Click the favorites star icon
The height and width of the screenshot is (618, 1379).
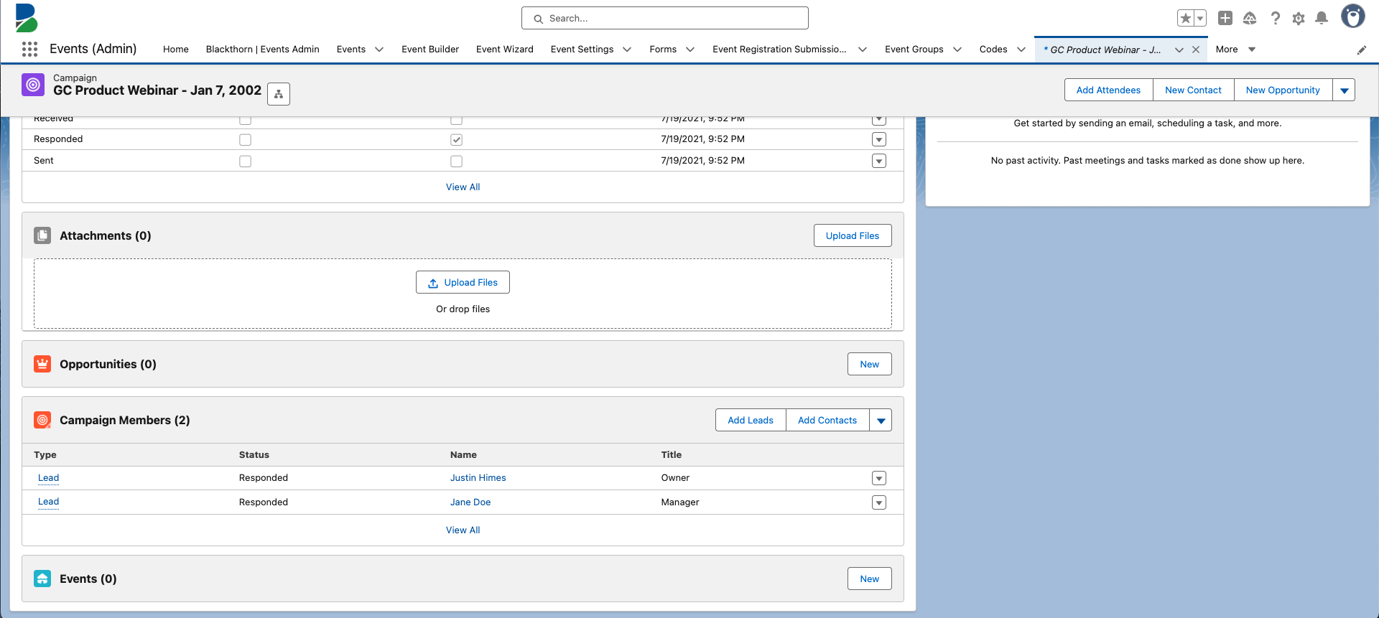point(1185,19)
